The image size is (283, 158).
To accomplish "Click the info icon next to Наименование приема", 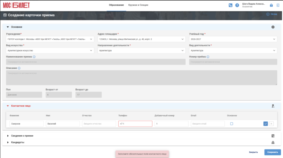I will click(x=34, y=57).
